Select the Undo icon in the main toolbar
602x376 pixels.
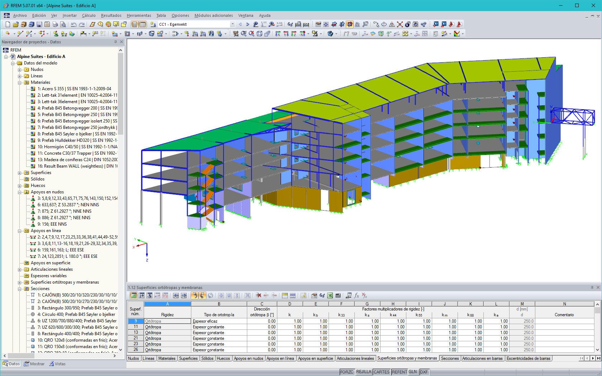(74, 24)
